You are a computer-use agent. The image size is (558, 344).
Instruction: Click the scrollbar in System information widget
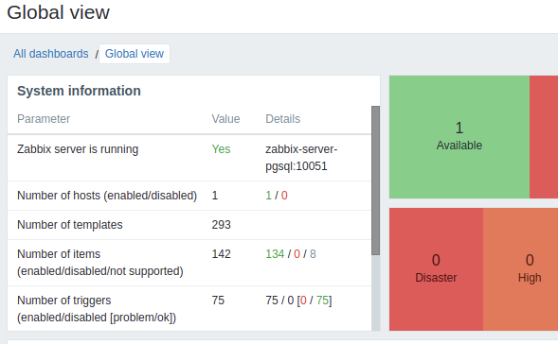coord(375,181)
